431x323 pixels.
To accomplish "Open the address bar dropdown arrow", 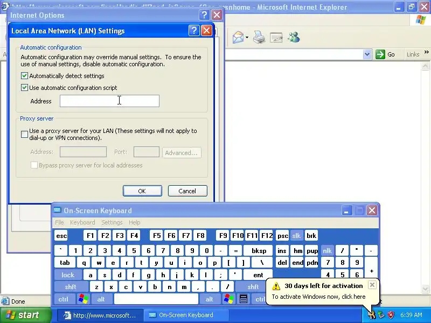I will point(367,54).
